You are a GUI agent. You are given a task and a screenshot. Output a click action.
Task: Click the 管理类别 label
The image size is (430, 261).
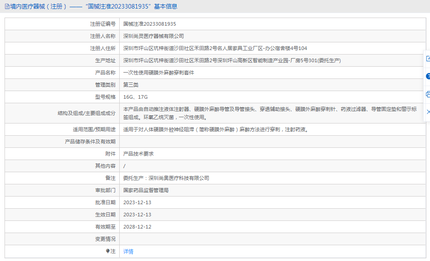(105, 85)
